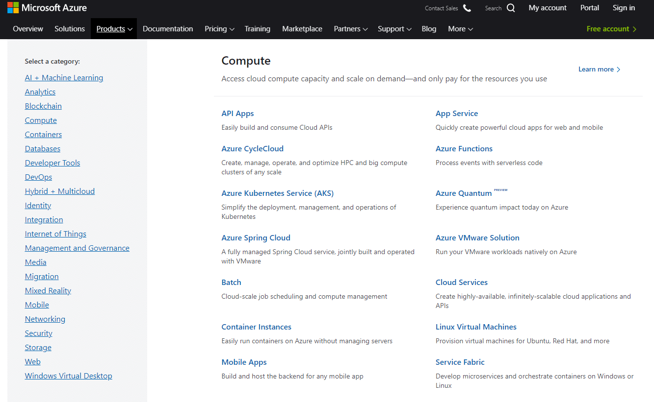Navigate to the Blog
The width and height of the screenshot is (654, 402).
[429, 29]
